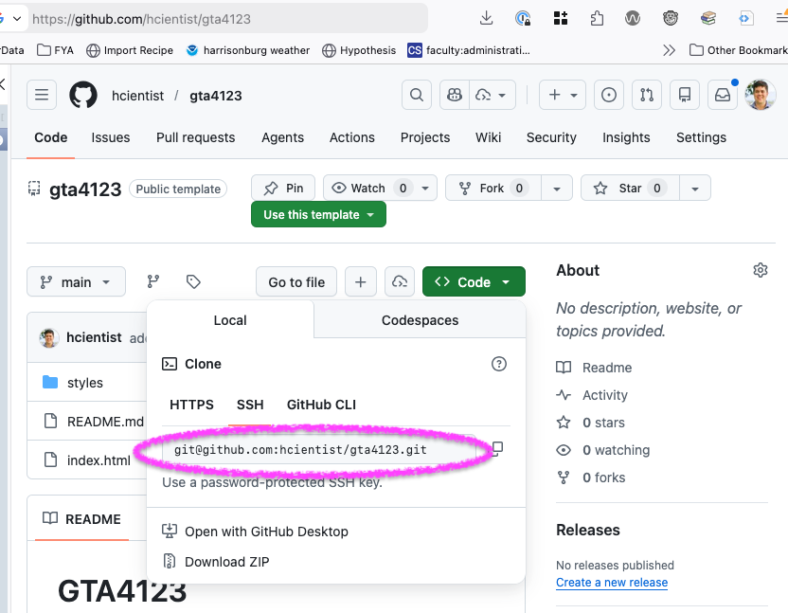Open the notifications inbox icon
The height and width of the screenshot is (613, 788).
tap(723, 95)
